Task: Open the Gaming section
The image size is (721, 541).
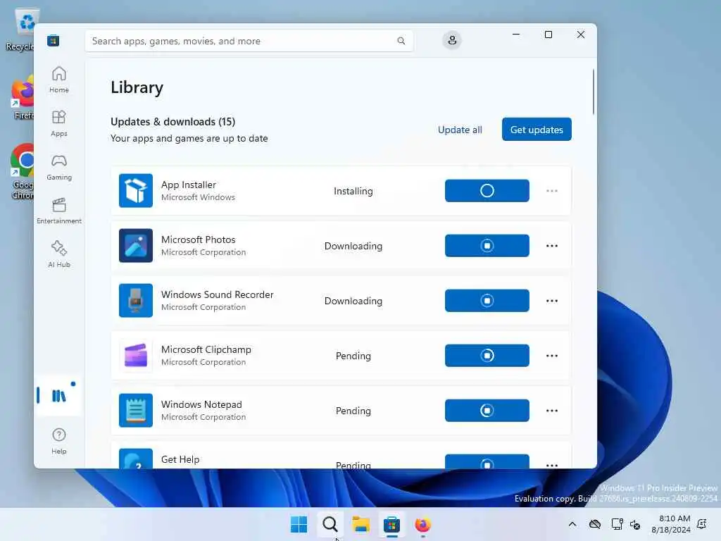Action: point(59,167)
